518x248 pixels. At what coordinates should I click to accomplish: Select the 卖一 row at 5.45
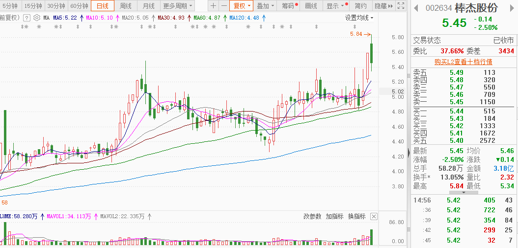(463, 102)
